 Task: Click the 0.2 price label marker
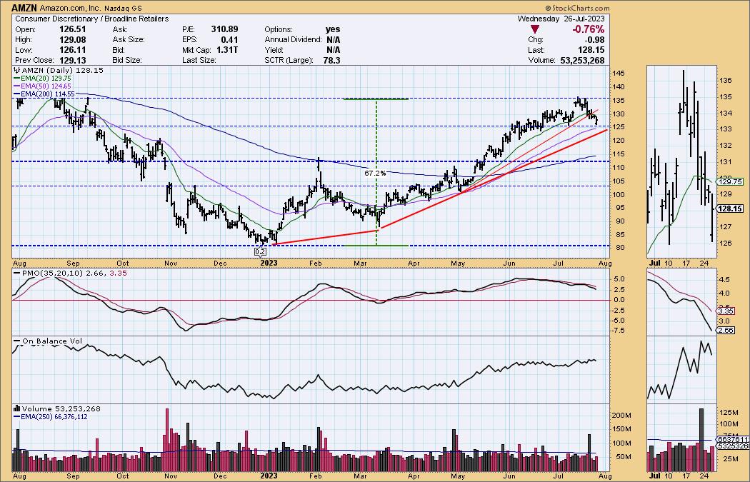260,251
